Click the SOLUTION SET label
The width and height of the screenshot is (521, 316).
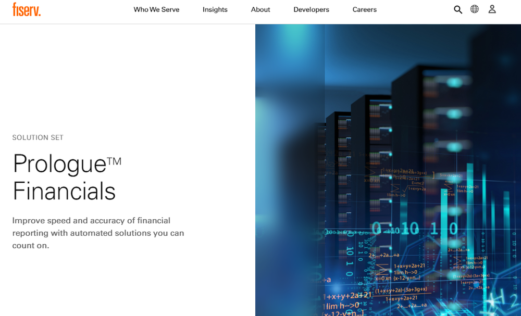(38, 137)
